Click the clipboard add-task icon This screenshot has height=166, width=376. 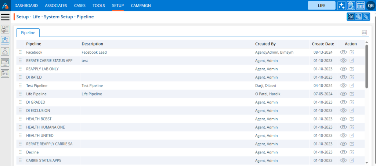351,6
